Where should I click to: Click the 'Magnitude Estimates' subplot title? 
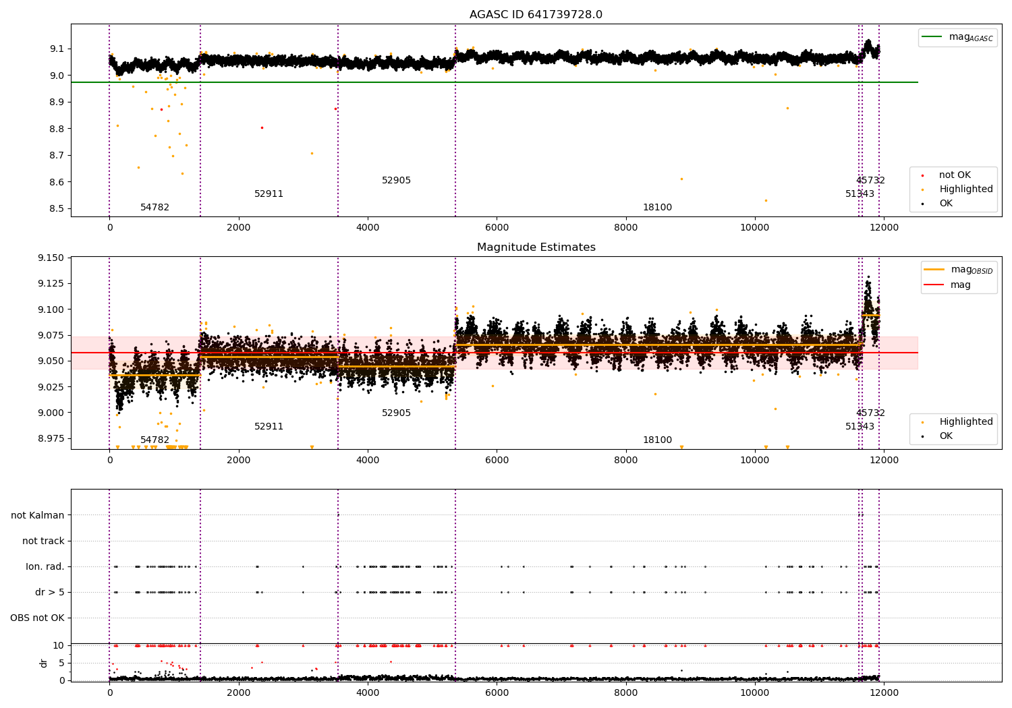(536, 247)
